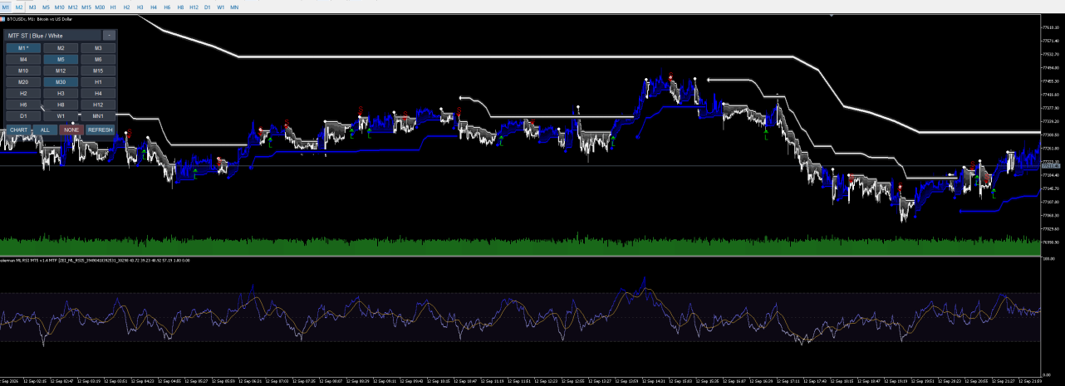
Task: Select M5 in the top timeframe toolbar
Action: (46, 7)
